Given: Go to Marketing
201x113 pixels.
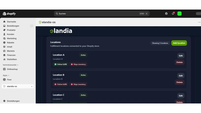Looking at the screenshot, I should pyautogui.click(x=12, y=38).
